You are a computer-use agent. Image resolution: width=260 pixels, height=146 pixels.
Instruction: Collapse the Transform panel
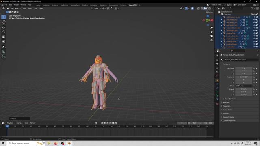tap(226, 64)
